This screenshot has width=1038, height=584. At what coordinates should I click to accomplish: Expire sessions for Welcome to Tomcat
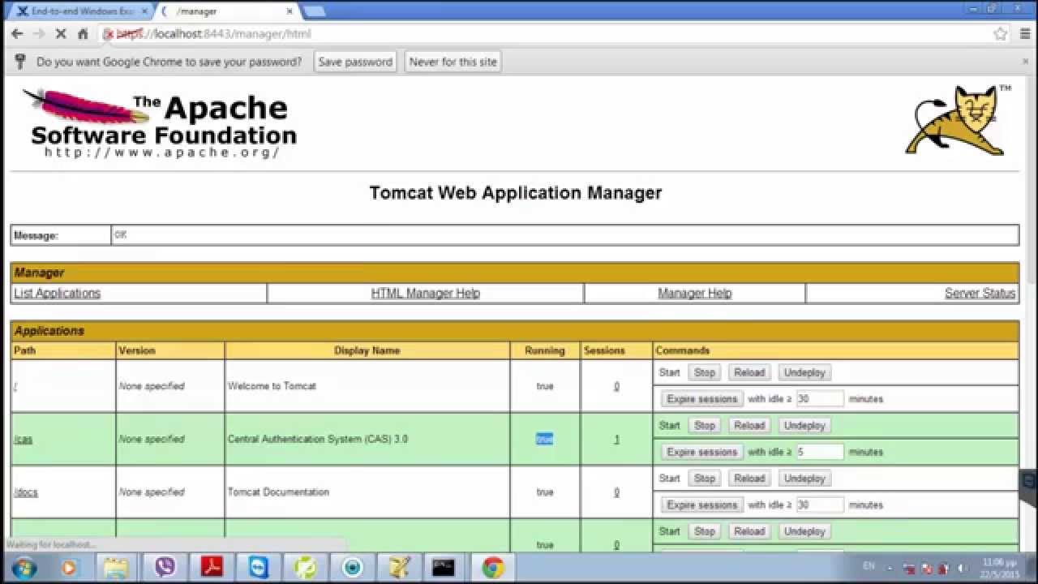(702, 399)
